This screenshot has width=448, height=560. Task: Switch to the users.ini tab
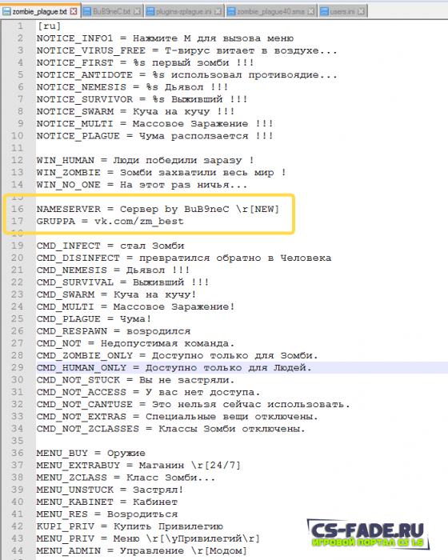(x=342, y=11)
